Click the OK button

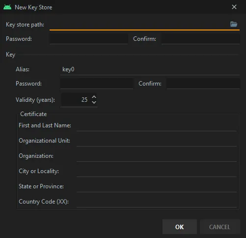(x=180, y=227)
